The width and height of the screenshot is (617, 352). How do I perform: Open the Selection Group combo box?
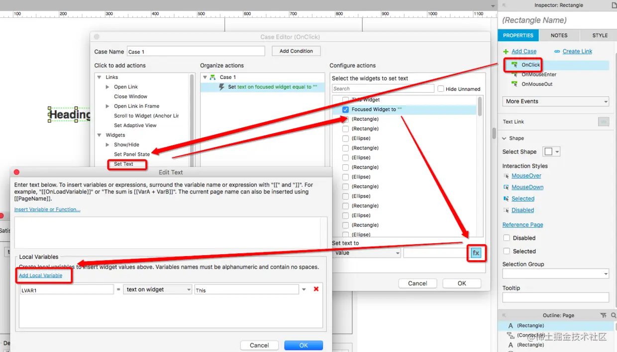pyautogui.click(x=556, y=274)
